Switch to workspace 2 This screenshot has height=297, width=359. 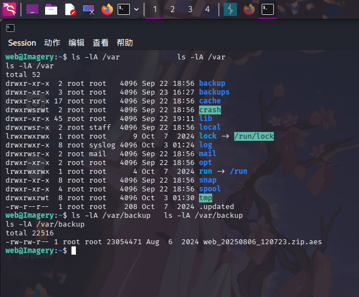pyautogui.click(x=173, y=9)
